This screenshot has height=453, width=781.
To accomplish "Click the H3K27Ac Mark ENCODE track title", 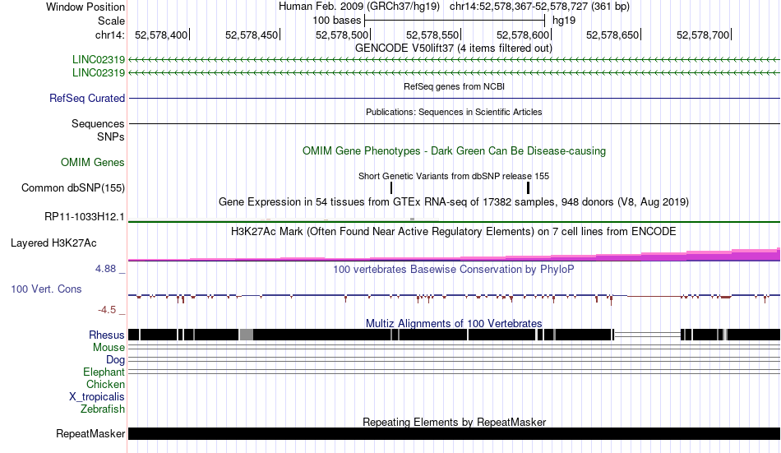I will pyautogui.click(x=454, y=232).
